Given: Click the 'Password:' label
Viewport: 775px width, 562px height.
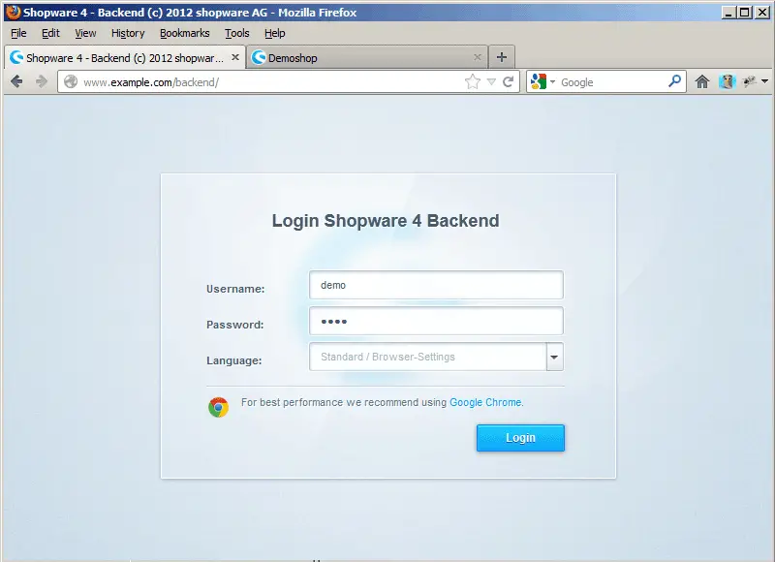Looking at the screenshot, I should tap(234, 325).
